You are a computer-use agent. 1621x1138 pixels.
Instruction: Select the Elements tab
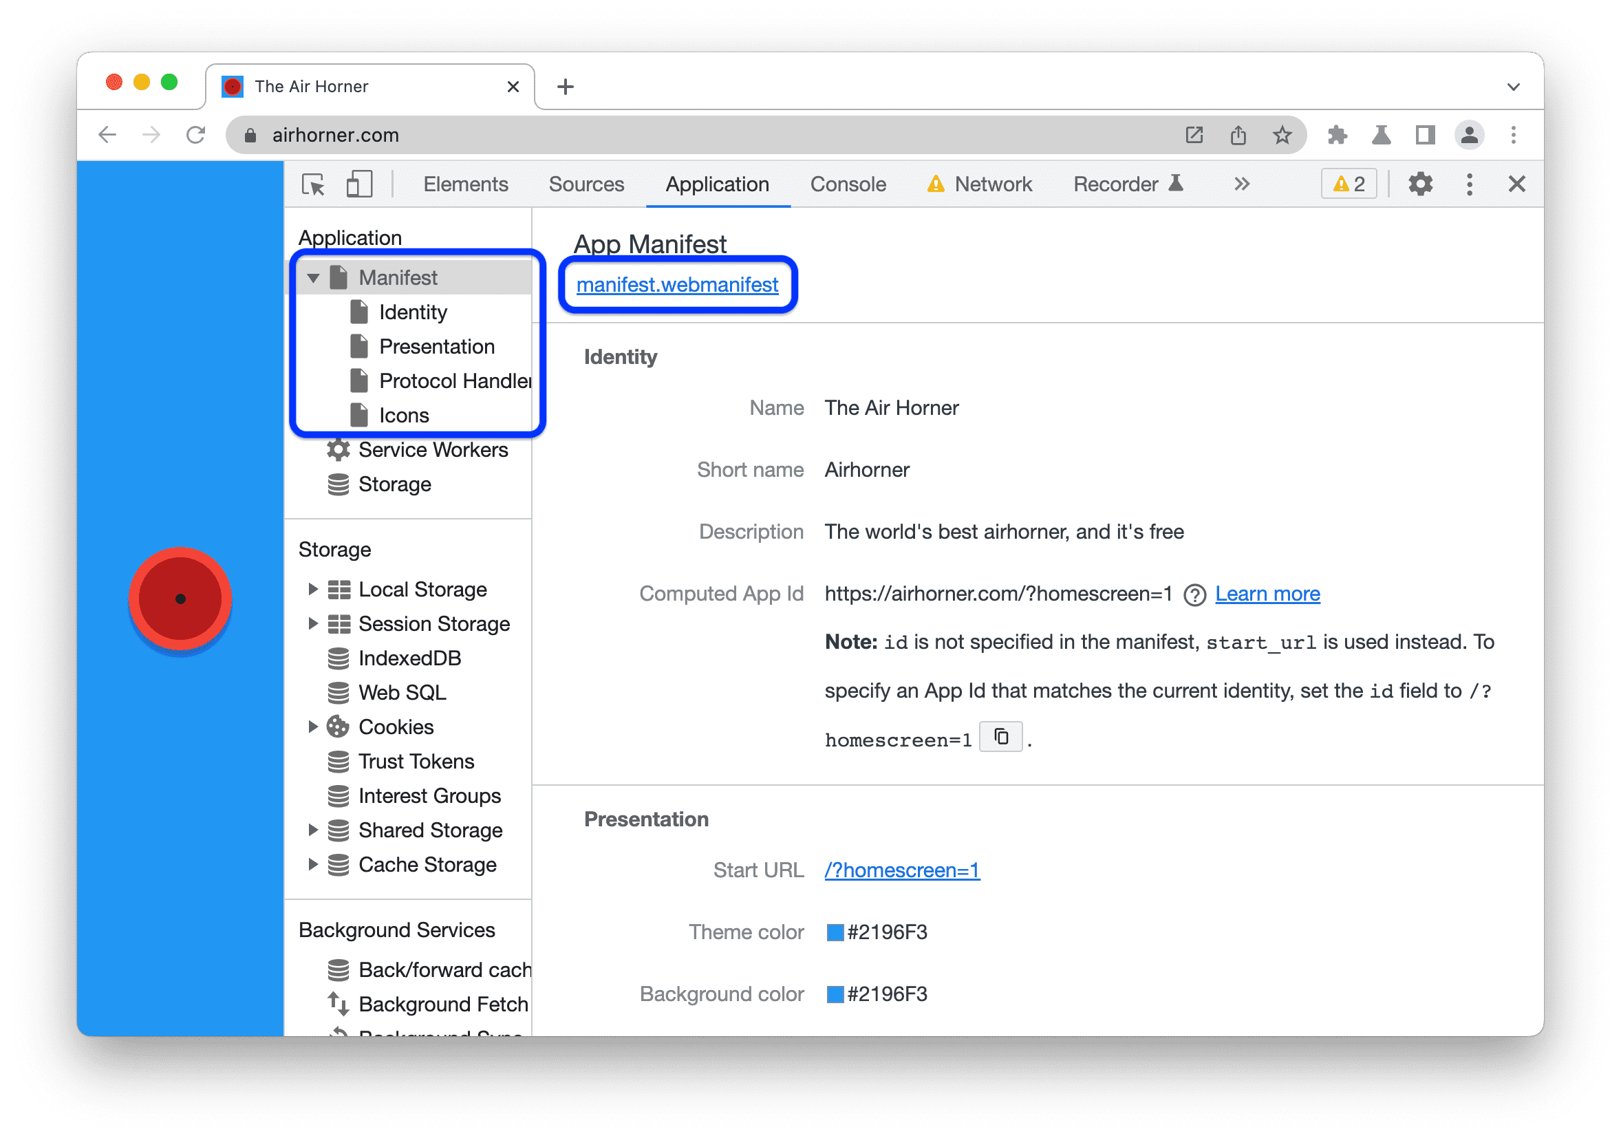[467, 185]
